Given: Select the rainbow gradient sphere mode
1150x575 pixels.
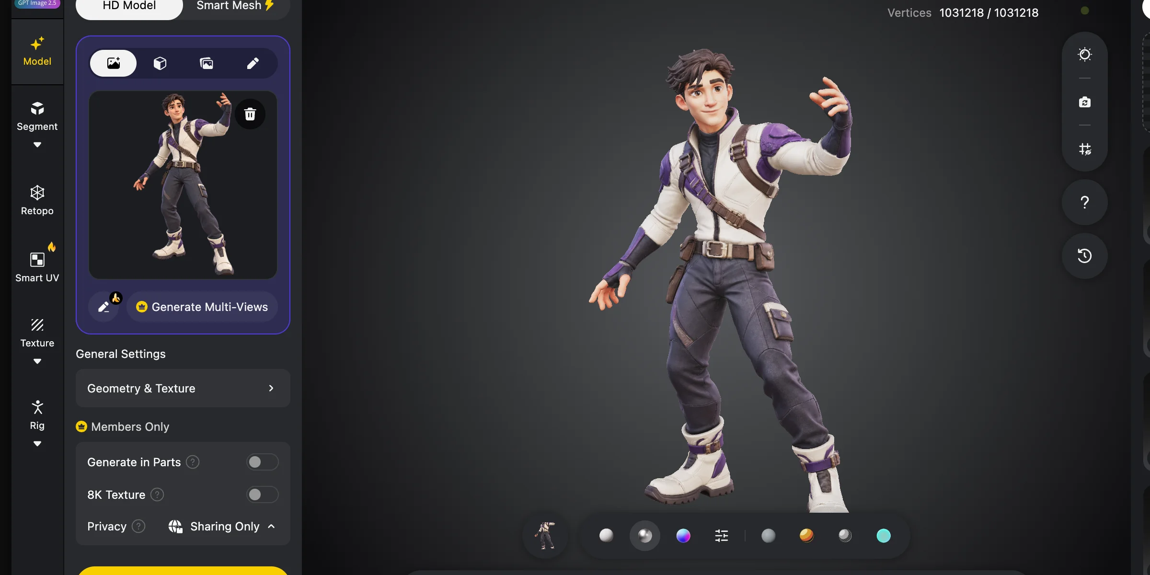Looking at the screenshot, I should pyautogui.click(x=683, y=535).
